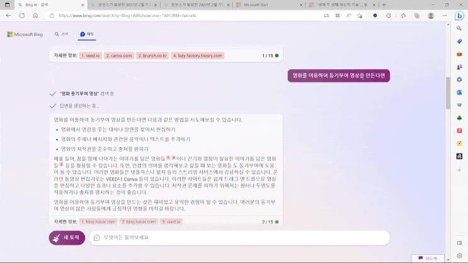
Task: Open the browser home page
Action: [x=35, y=16]
